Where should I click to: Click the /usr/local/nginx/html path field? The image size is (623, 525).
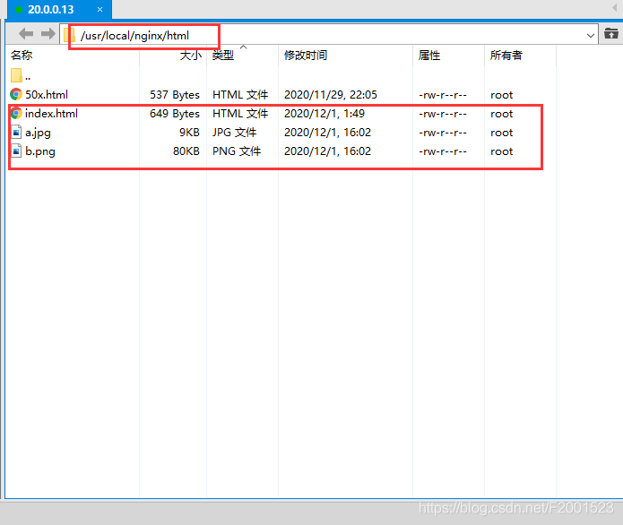[329, 35]
